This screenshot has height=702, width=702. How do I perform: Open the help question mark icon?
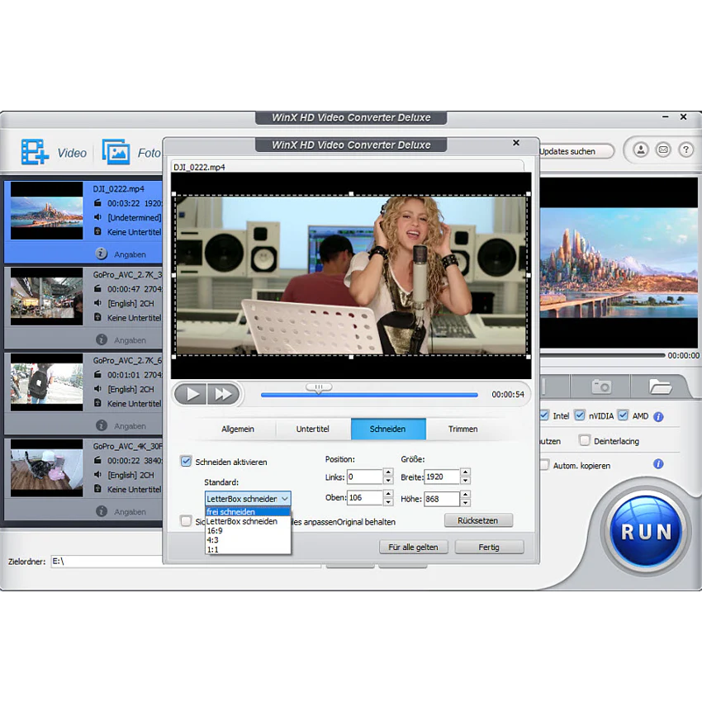pos(685,150)
